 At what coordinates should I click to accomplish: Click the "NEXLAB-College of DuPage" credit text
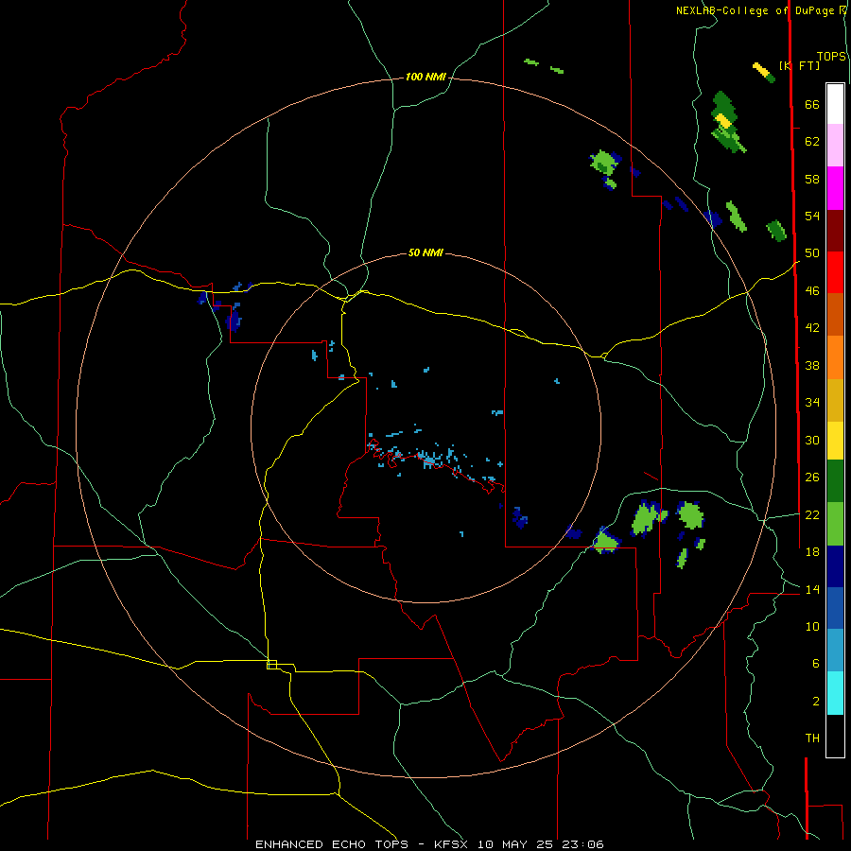tap(755, 10)
